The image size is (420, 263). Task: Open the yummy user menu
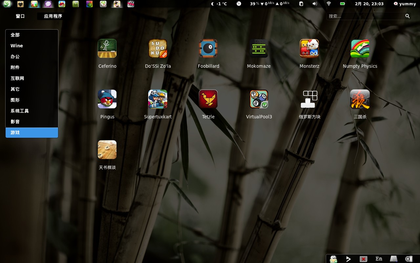(x=405, y=4)
